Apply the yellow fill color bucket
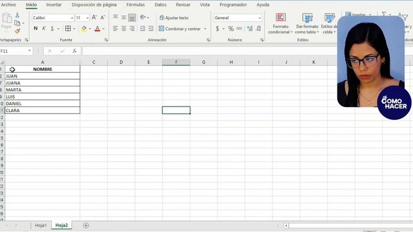413x232 pixels. (84, 28)
